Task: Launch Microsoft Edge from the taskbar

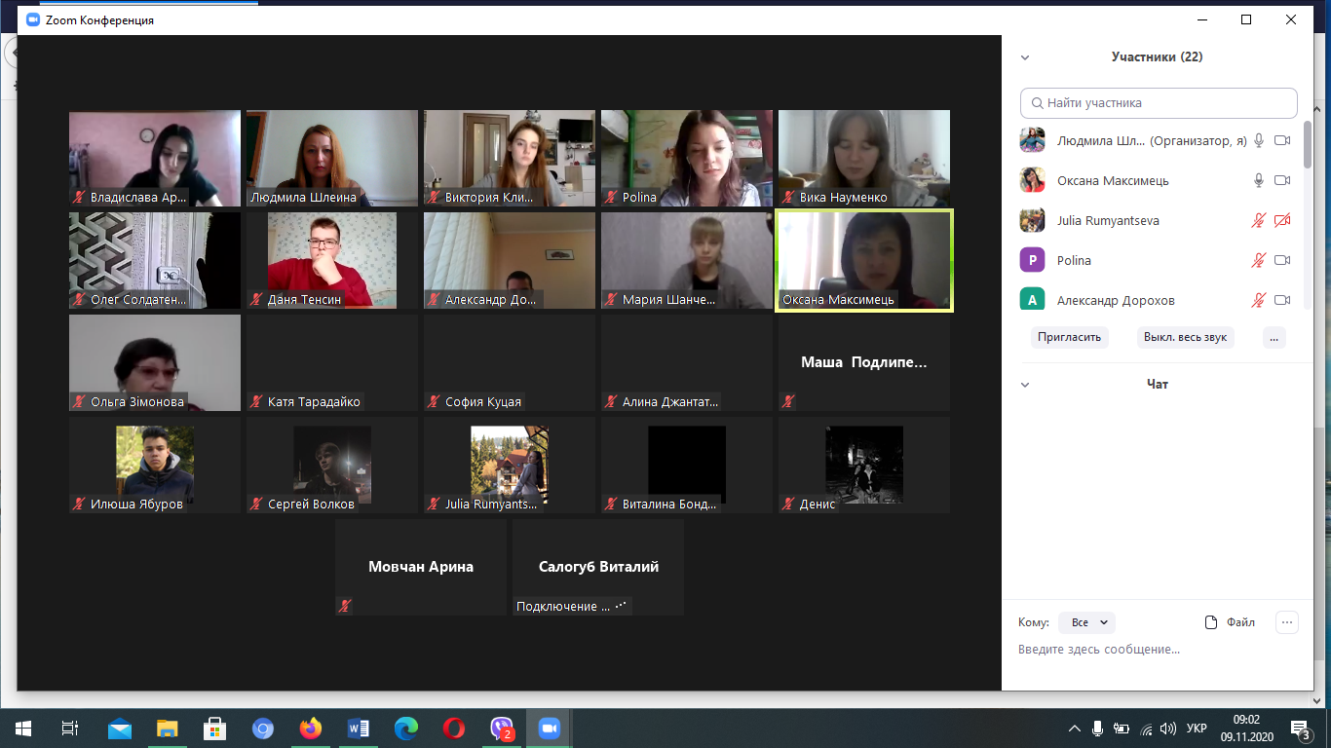Action: coord(406,729)
